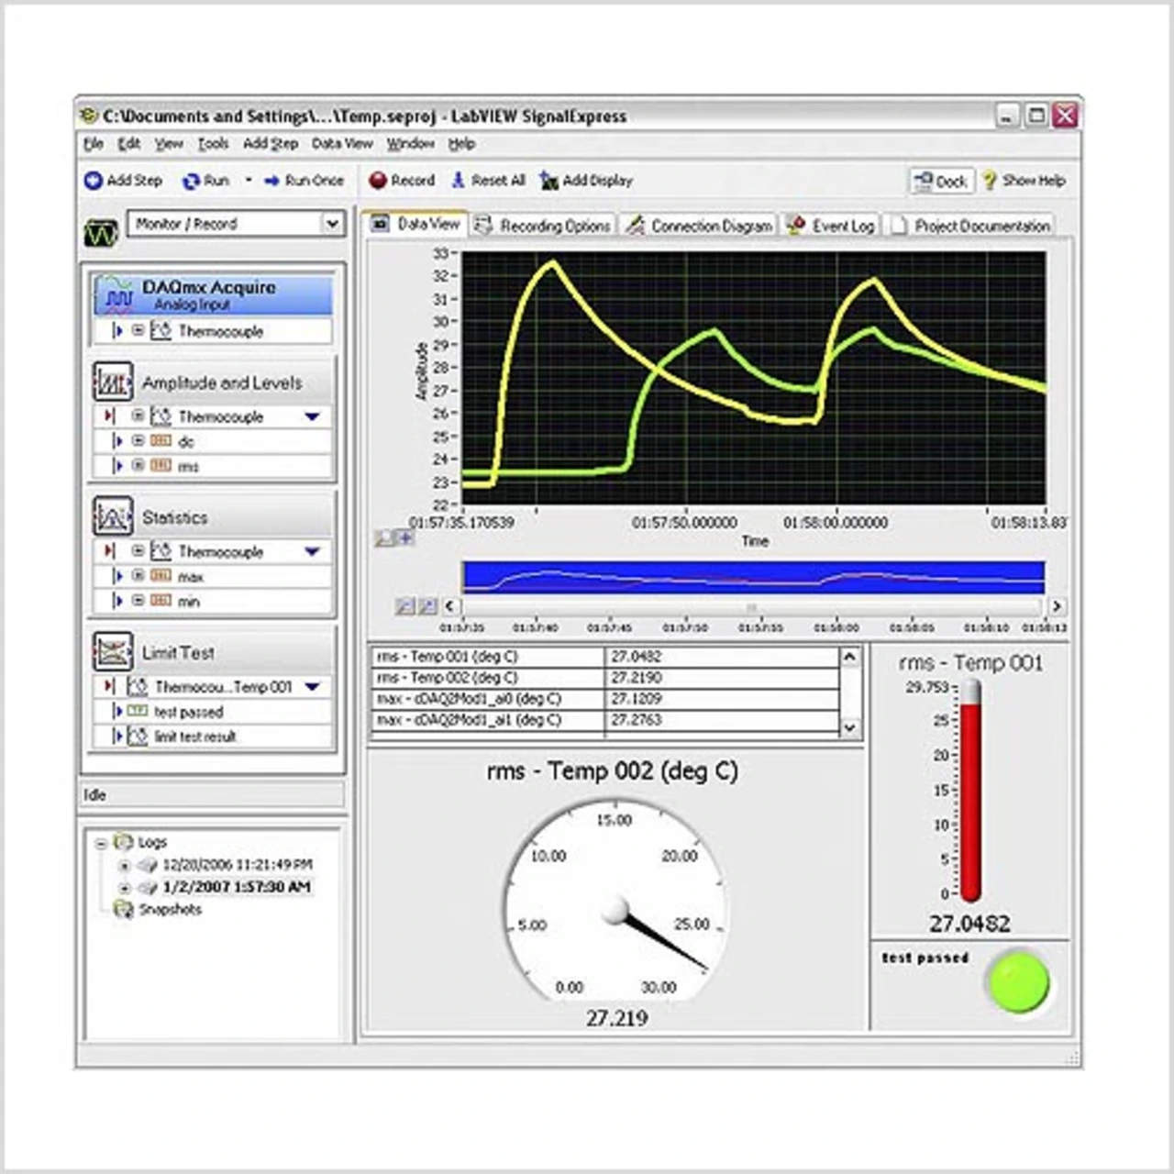Expand the 12/20/2006 11:21:49 PM log

point(125,865)
